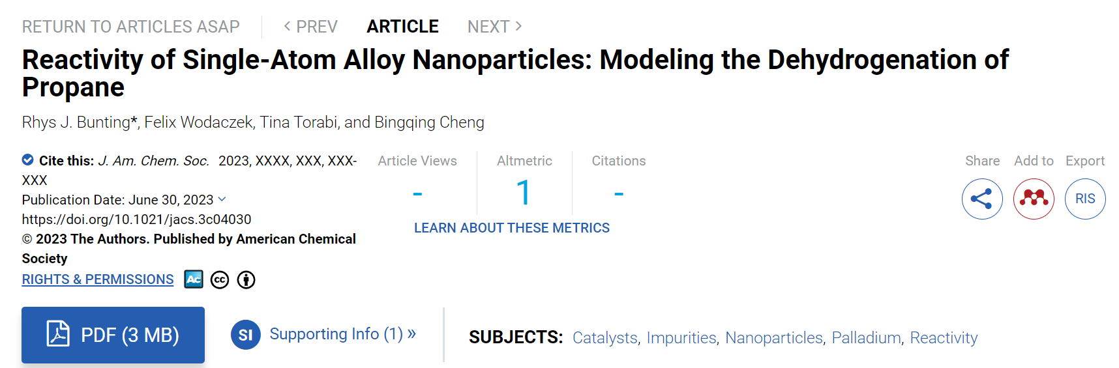Download the PDF (3 MB)
The width and height of the screenshot is (1119, 368).
113,335
